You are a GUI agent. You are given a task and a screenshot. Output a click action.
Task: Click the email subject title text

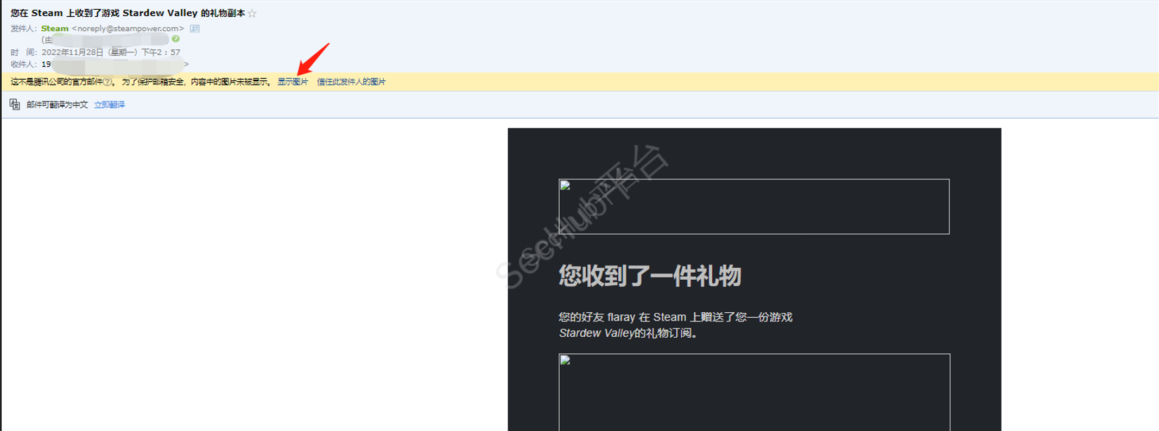[128, 13]
